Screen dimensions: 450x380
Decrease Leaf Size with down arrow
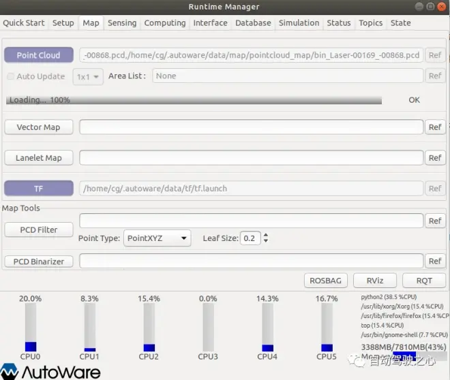(x=266, y=240)
